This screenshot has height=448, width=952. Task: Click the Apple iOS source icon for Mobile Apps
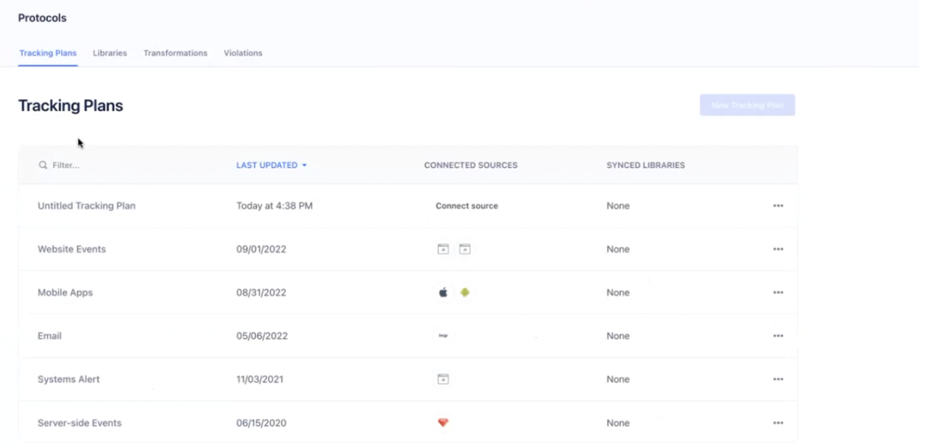[x=443, y=292]
